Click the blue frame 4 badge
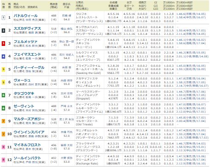 click(3, 57)
